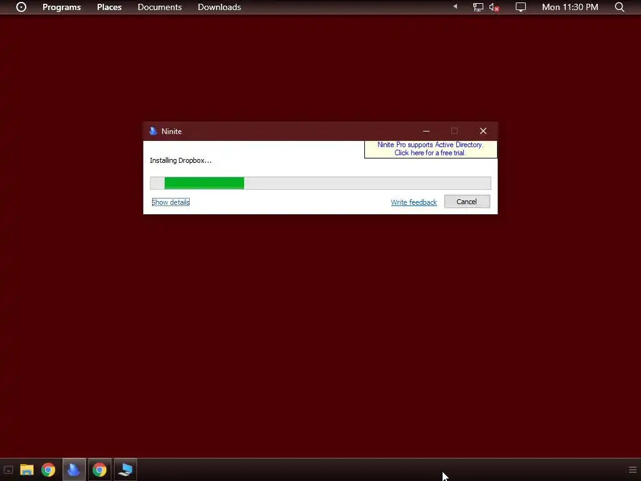This screenshot has width=641, height=481.
Task: Open the notifications action center icon
Action: (x=520, y=7)
